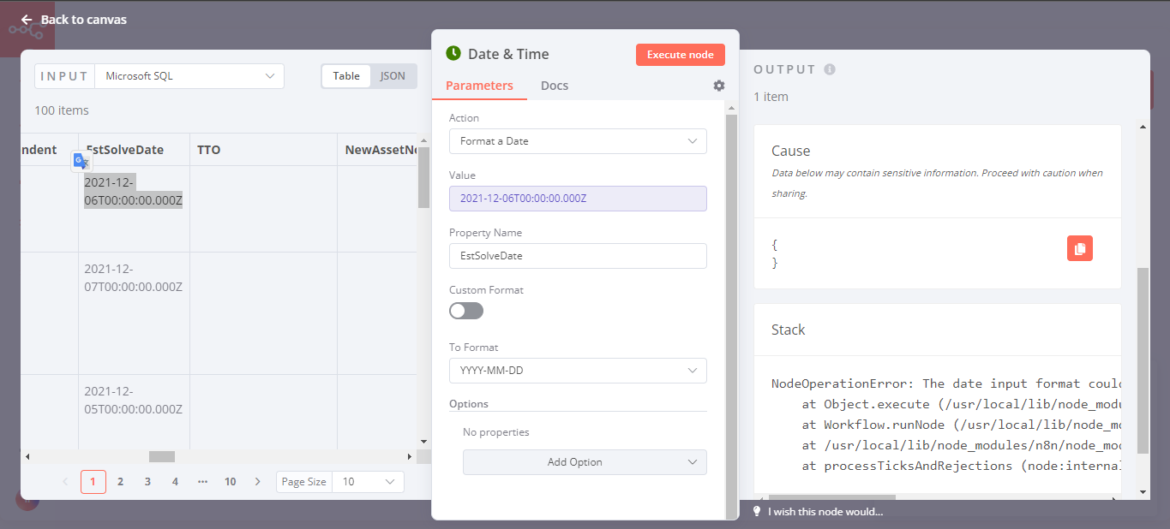Viewport: 1170px width, 529px height.
Task: Open node settings gear icon
Action: click(719, 86)
